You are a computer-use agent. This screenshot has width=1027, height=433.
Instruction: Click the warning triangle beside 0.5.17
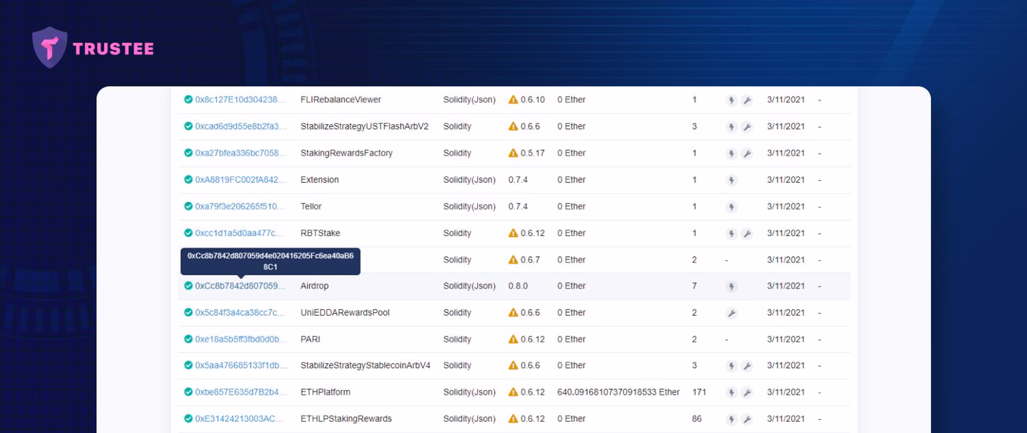point(513,153)
